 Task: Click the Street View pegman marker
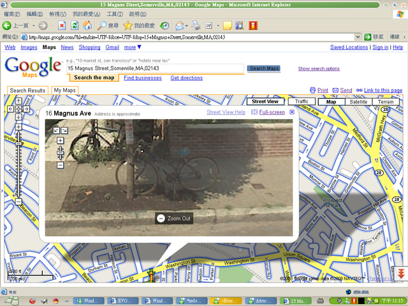point(150,276)
